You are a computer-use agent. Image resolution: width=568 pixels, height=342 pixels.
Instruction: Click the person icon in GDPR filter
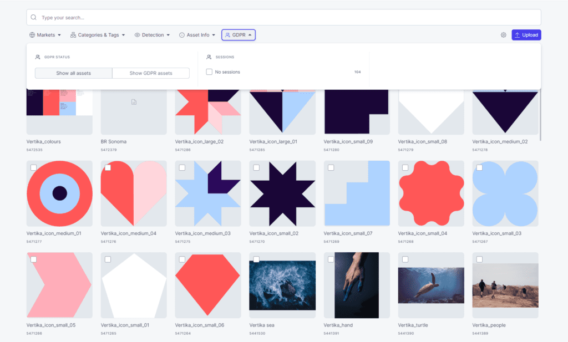pos(227,35)
